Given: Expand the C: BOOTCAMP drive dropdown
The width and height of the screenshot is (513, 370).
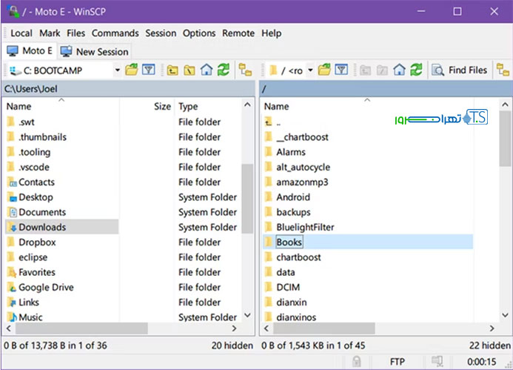Looking at the screenshot, I should pyautogui.click(x=117, y=70).
